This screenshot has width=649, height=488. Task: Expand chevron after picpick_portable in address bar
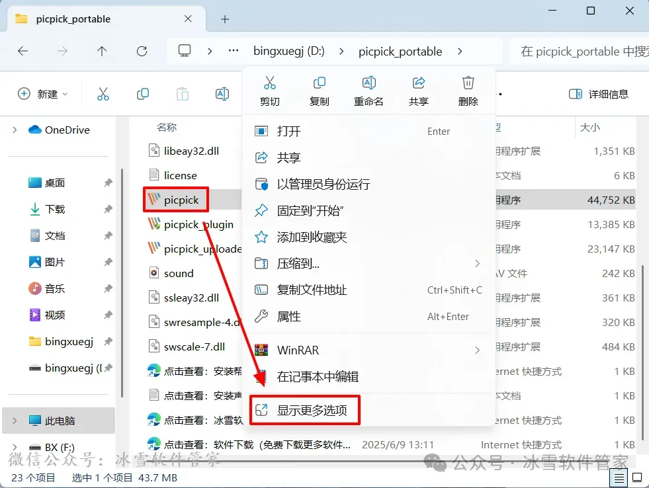(460, 52)
